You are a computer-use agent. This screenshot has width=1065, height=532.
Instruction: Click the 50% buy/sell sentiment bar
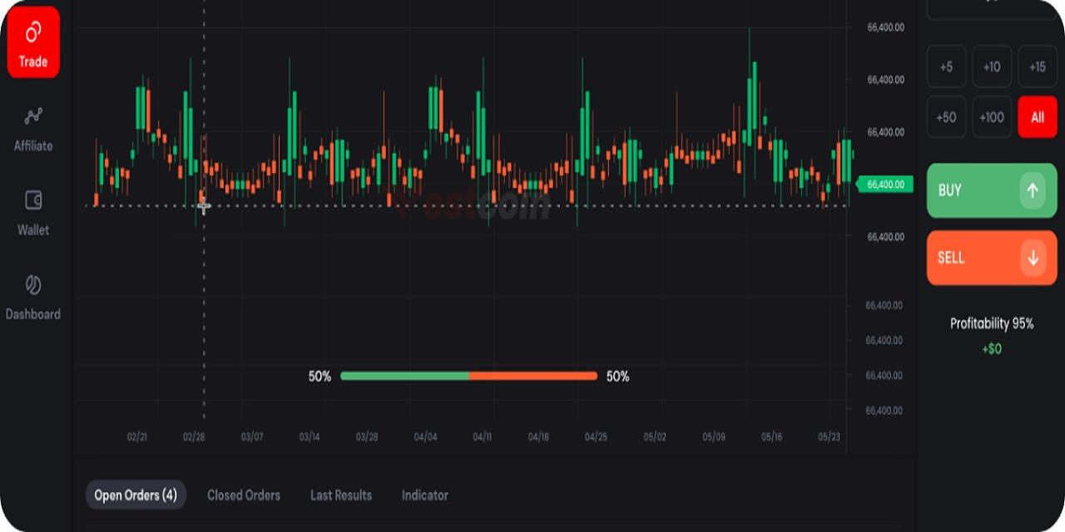click(468, 377)
